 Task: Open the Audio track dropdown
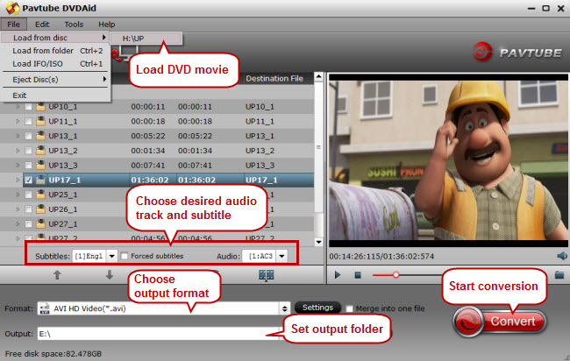[281, 257]
